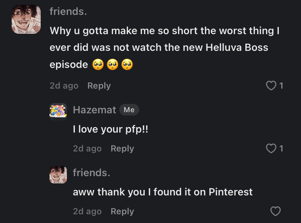Open the 'friends.' username on the top comment

click(68, 11)
